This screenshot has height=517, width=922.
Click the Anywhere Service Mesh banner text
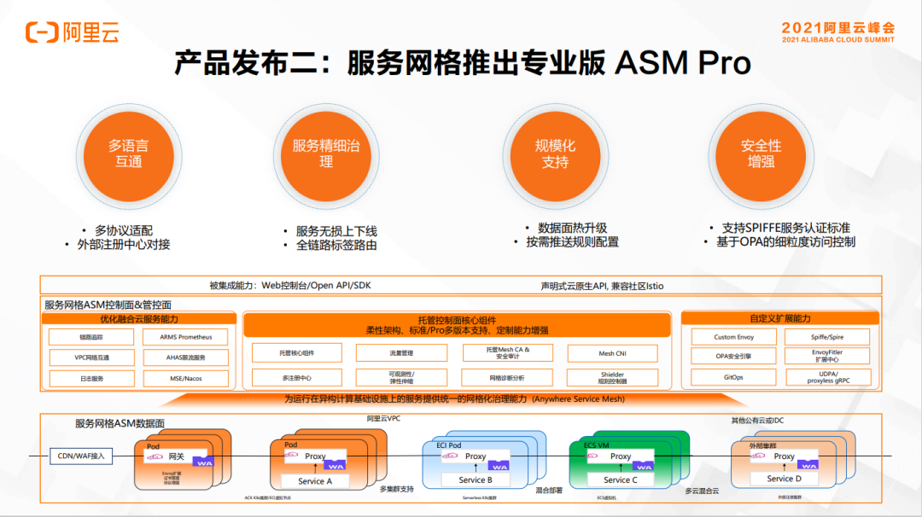pyautogui.click(x=454, y=399)
